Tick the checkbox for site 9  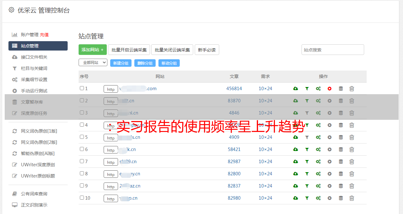pyautogui.click(x=82, y=186)
